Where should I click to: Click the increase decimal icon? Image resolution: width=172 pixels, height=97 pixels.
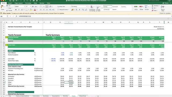(x=83, y=10)
